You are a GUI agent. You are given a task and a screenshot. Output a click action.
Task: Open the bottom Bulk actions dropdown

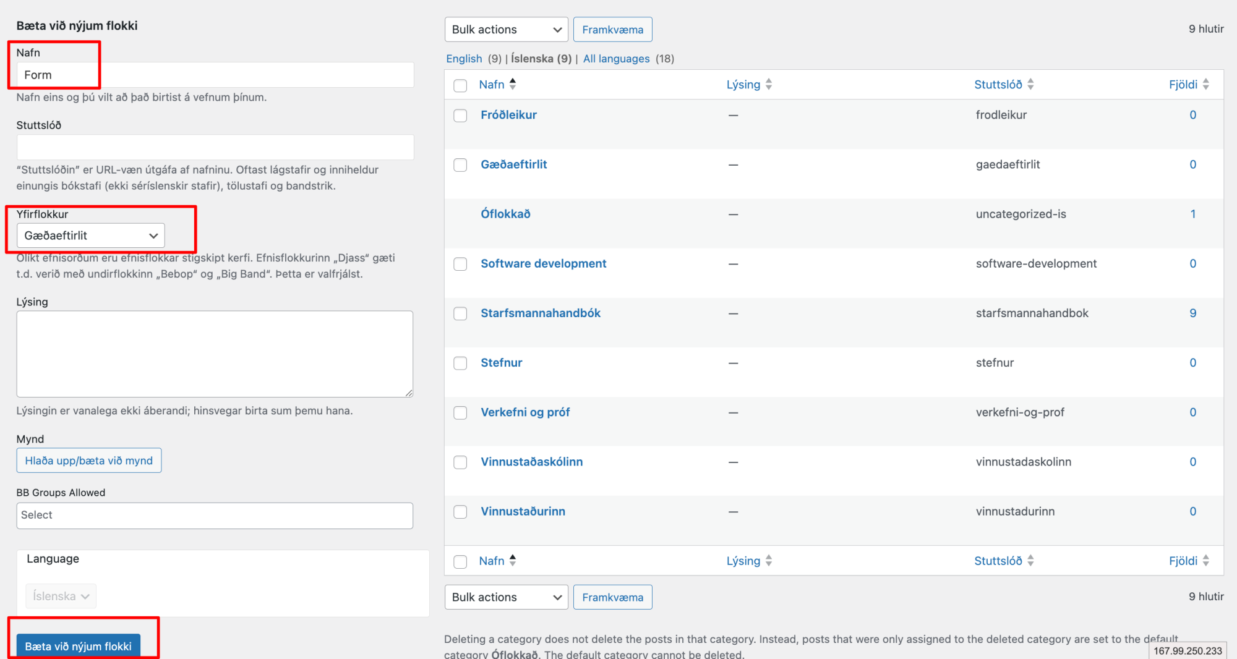(506, 597)
